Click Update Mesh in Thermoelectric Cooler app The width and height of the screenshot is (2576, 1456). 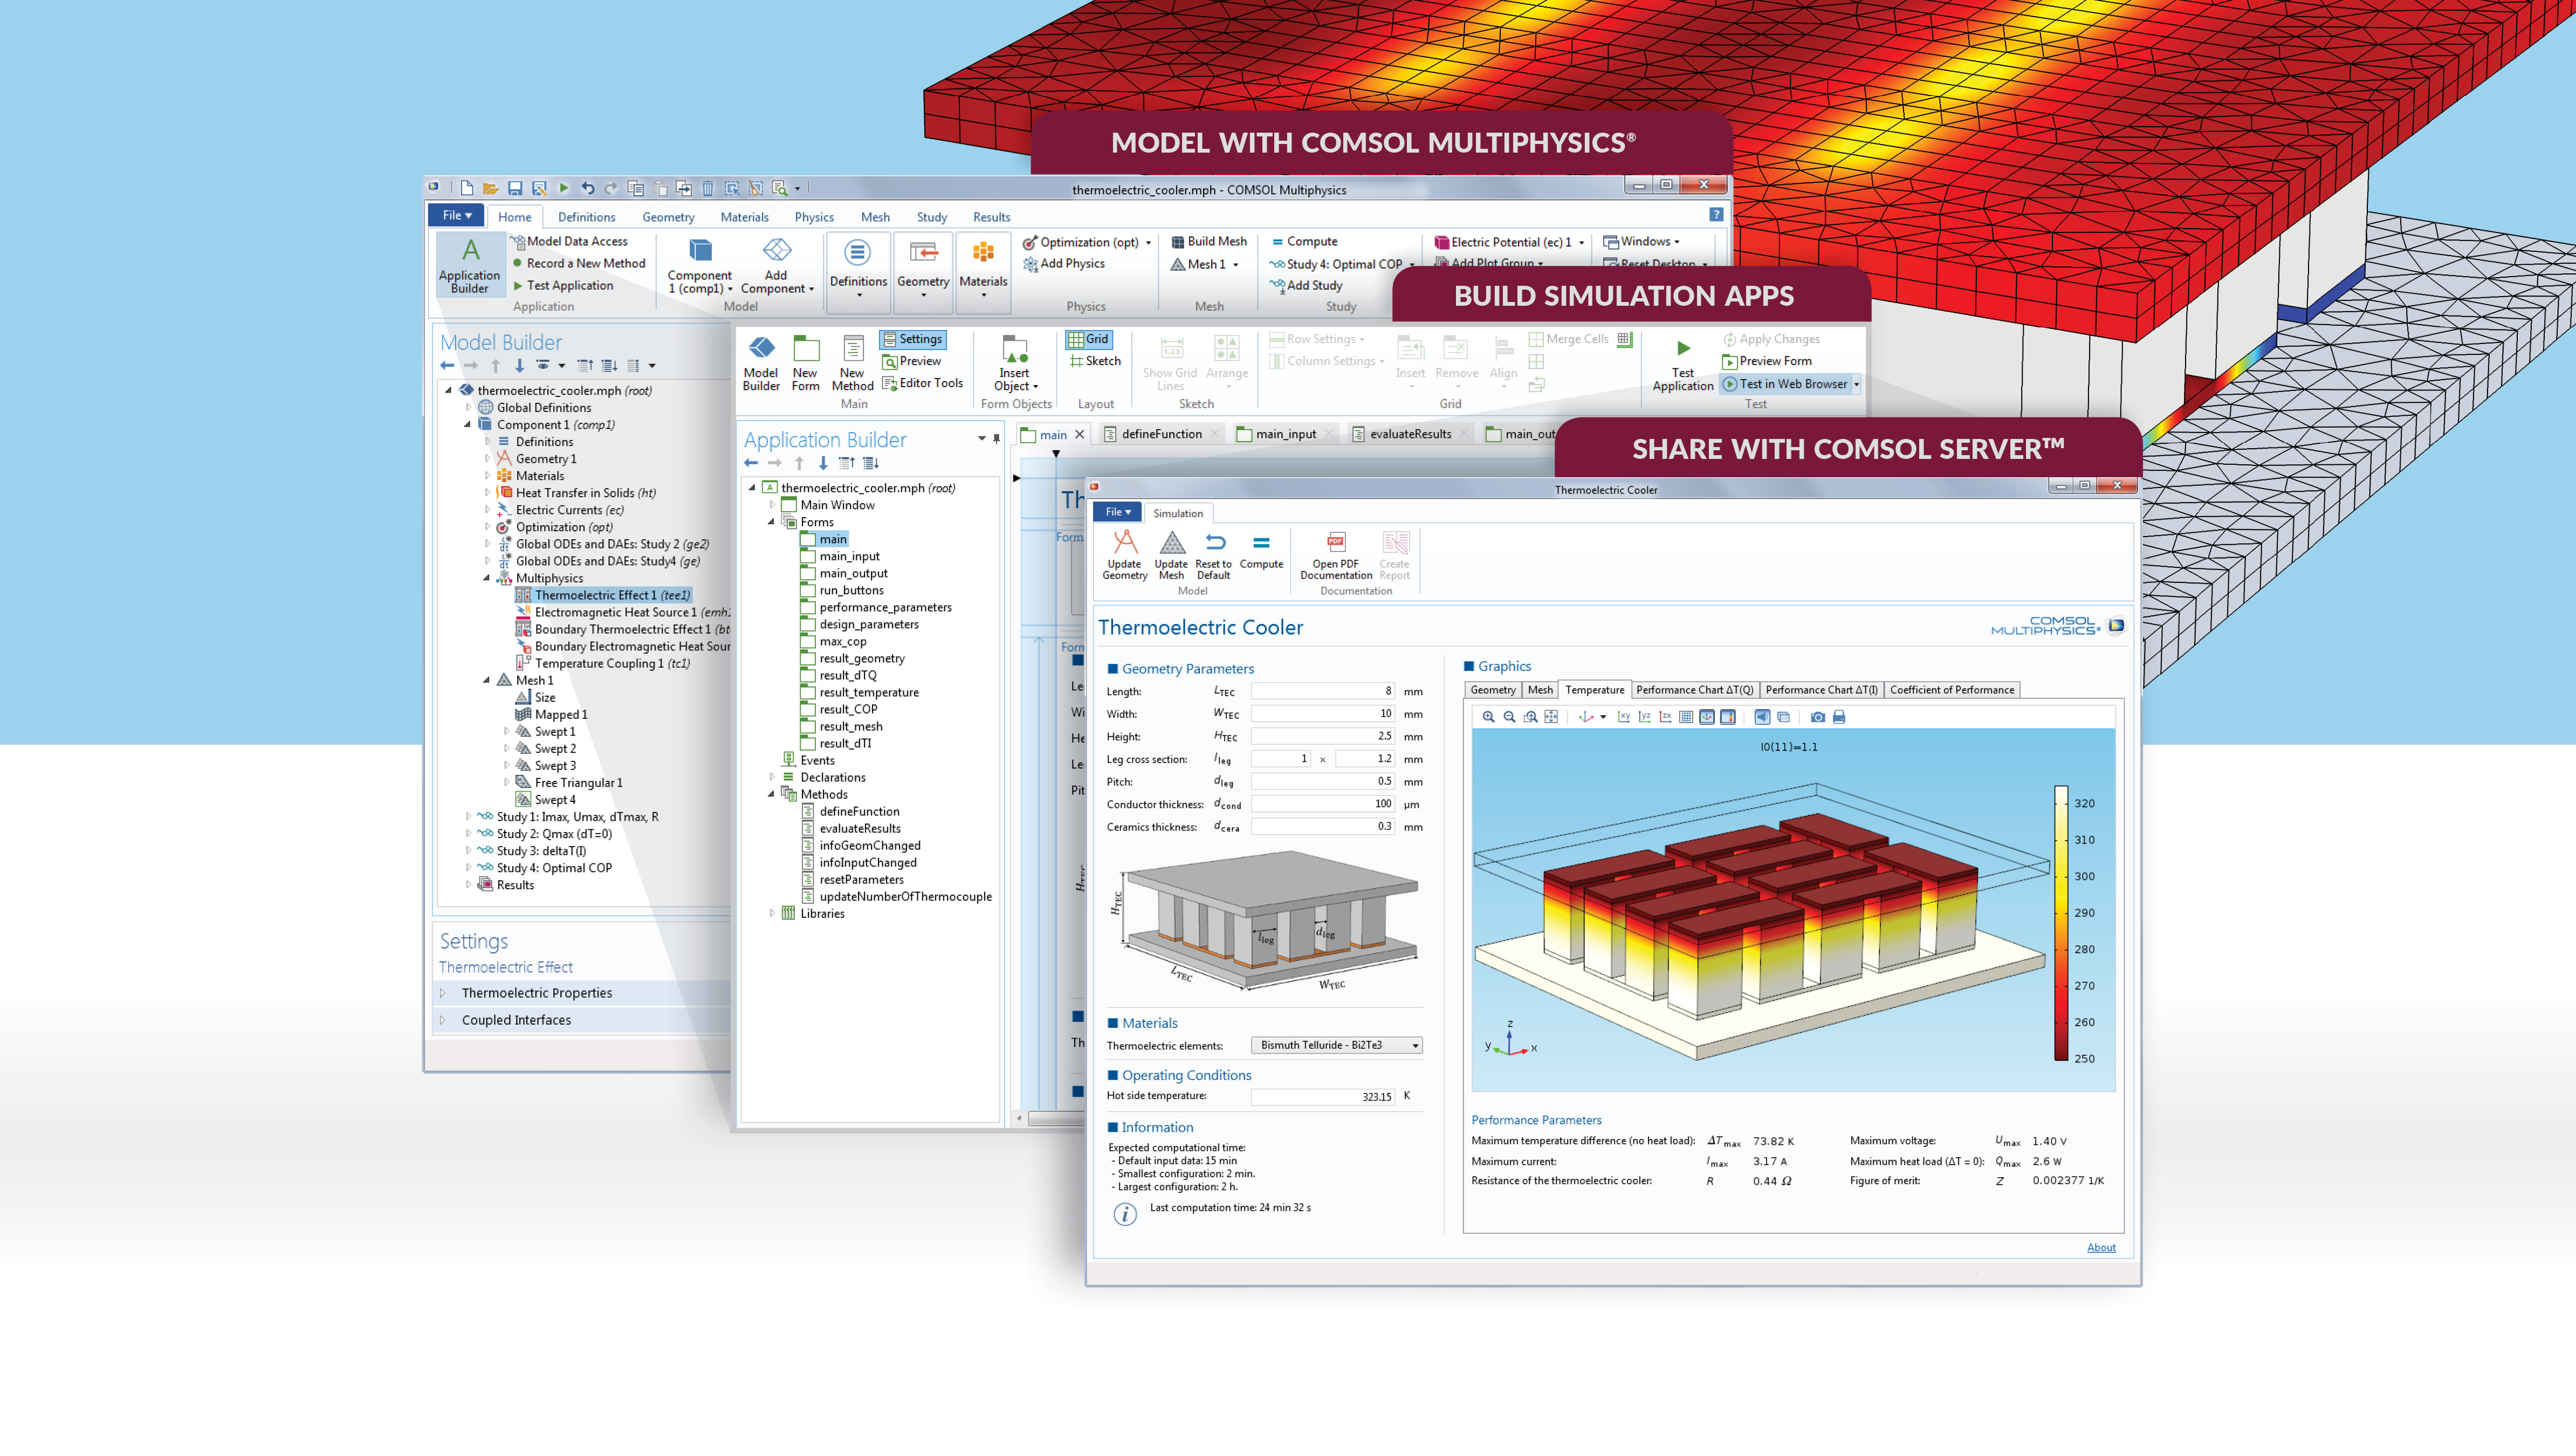tap(1171, 555)
